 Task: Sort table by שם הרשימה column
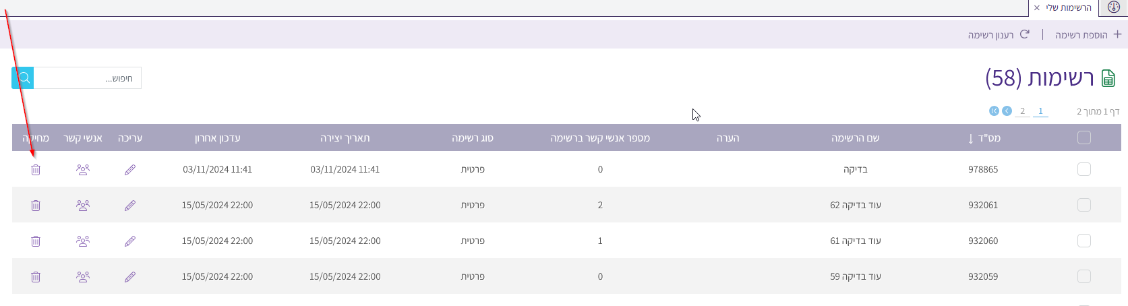coord(855,138)
